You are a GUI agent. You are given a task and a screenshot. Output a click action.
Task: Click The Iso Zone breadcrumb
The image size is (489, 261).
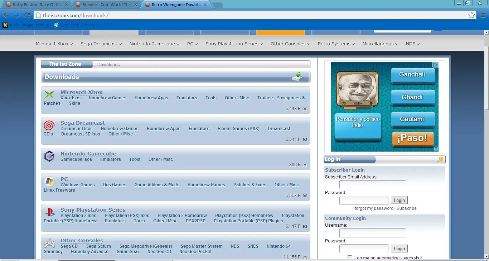pos(65,64)
